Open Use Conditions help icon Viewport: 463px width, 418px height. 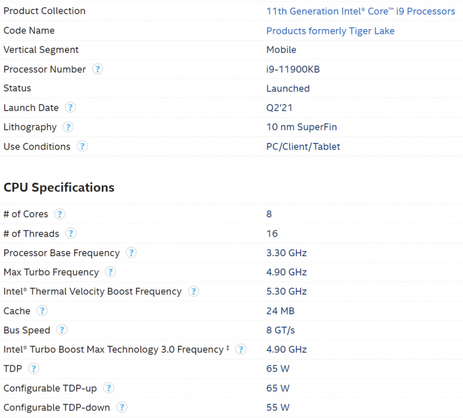coord(82,146)
